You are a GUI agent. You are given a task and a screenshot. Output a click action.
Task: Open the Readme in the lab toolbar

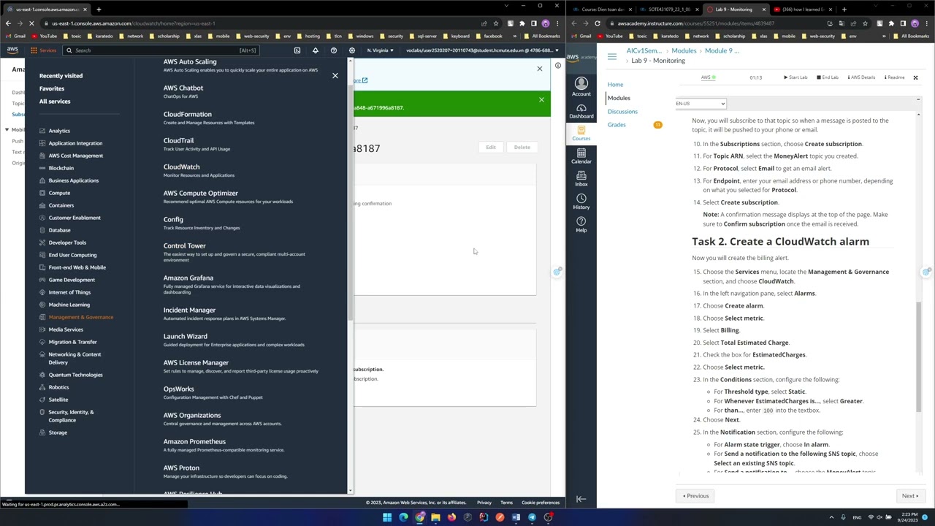(895, 77)
